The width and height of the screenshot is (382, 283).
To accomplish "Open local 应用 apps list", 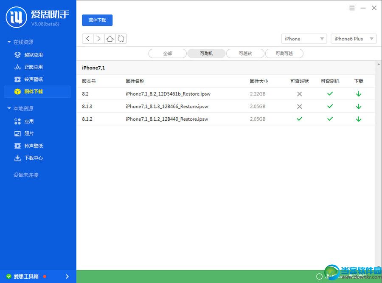I will pyautogui.click(x=29, y=121).
